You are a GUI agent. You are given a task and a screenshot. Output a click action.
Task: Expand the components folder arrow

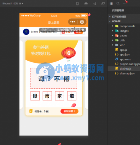point(113,26)
